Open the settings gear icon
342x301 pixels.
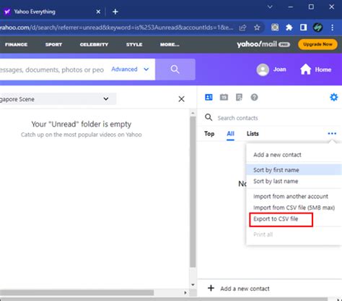click(334, 97)
